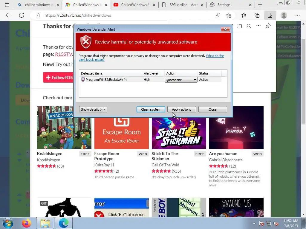306x229 pixels.
Task: Select the Program:Win32/Esulat.A!rfn row
Action: click(x=150, y=80)
